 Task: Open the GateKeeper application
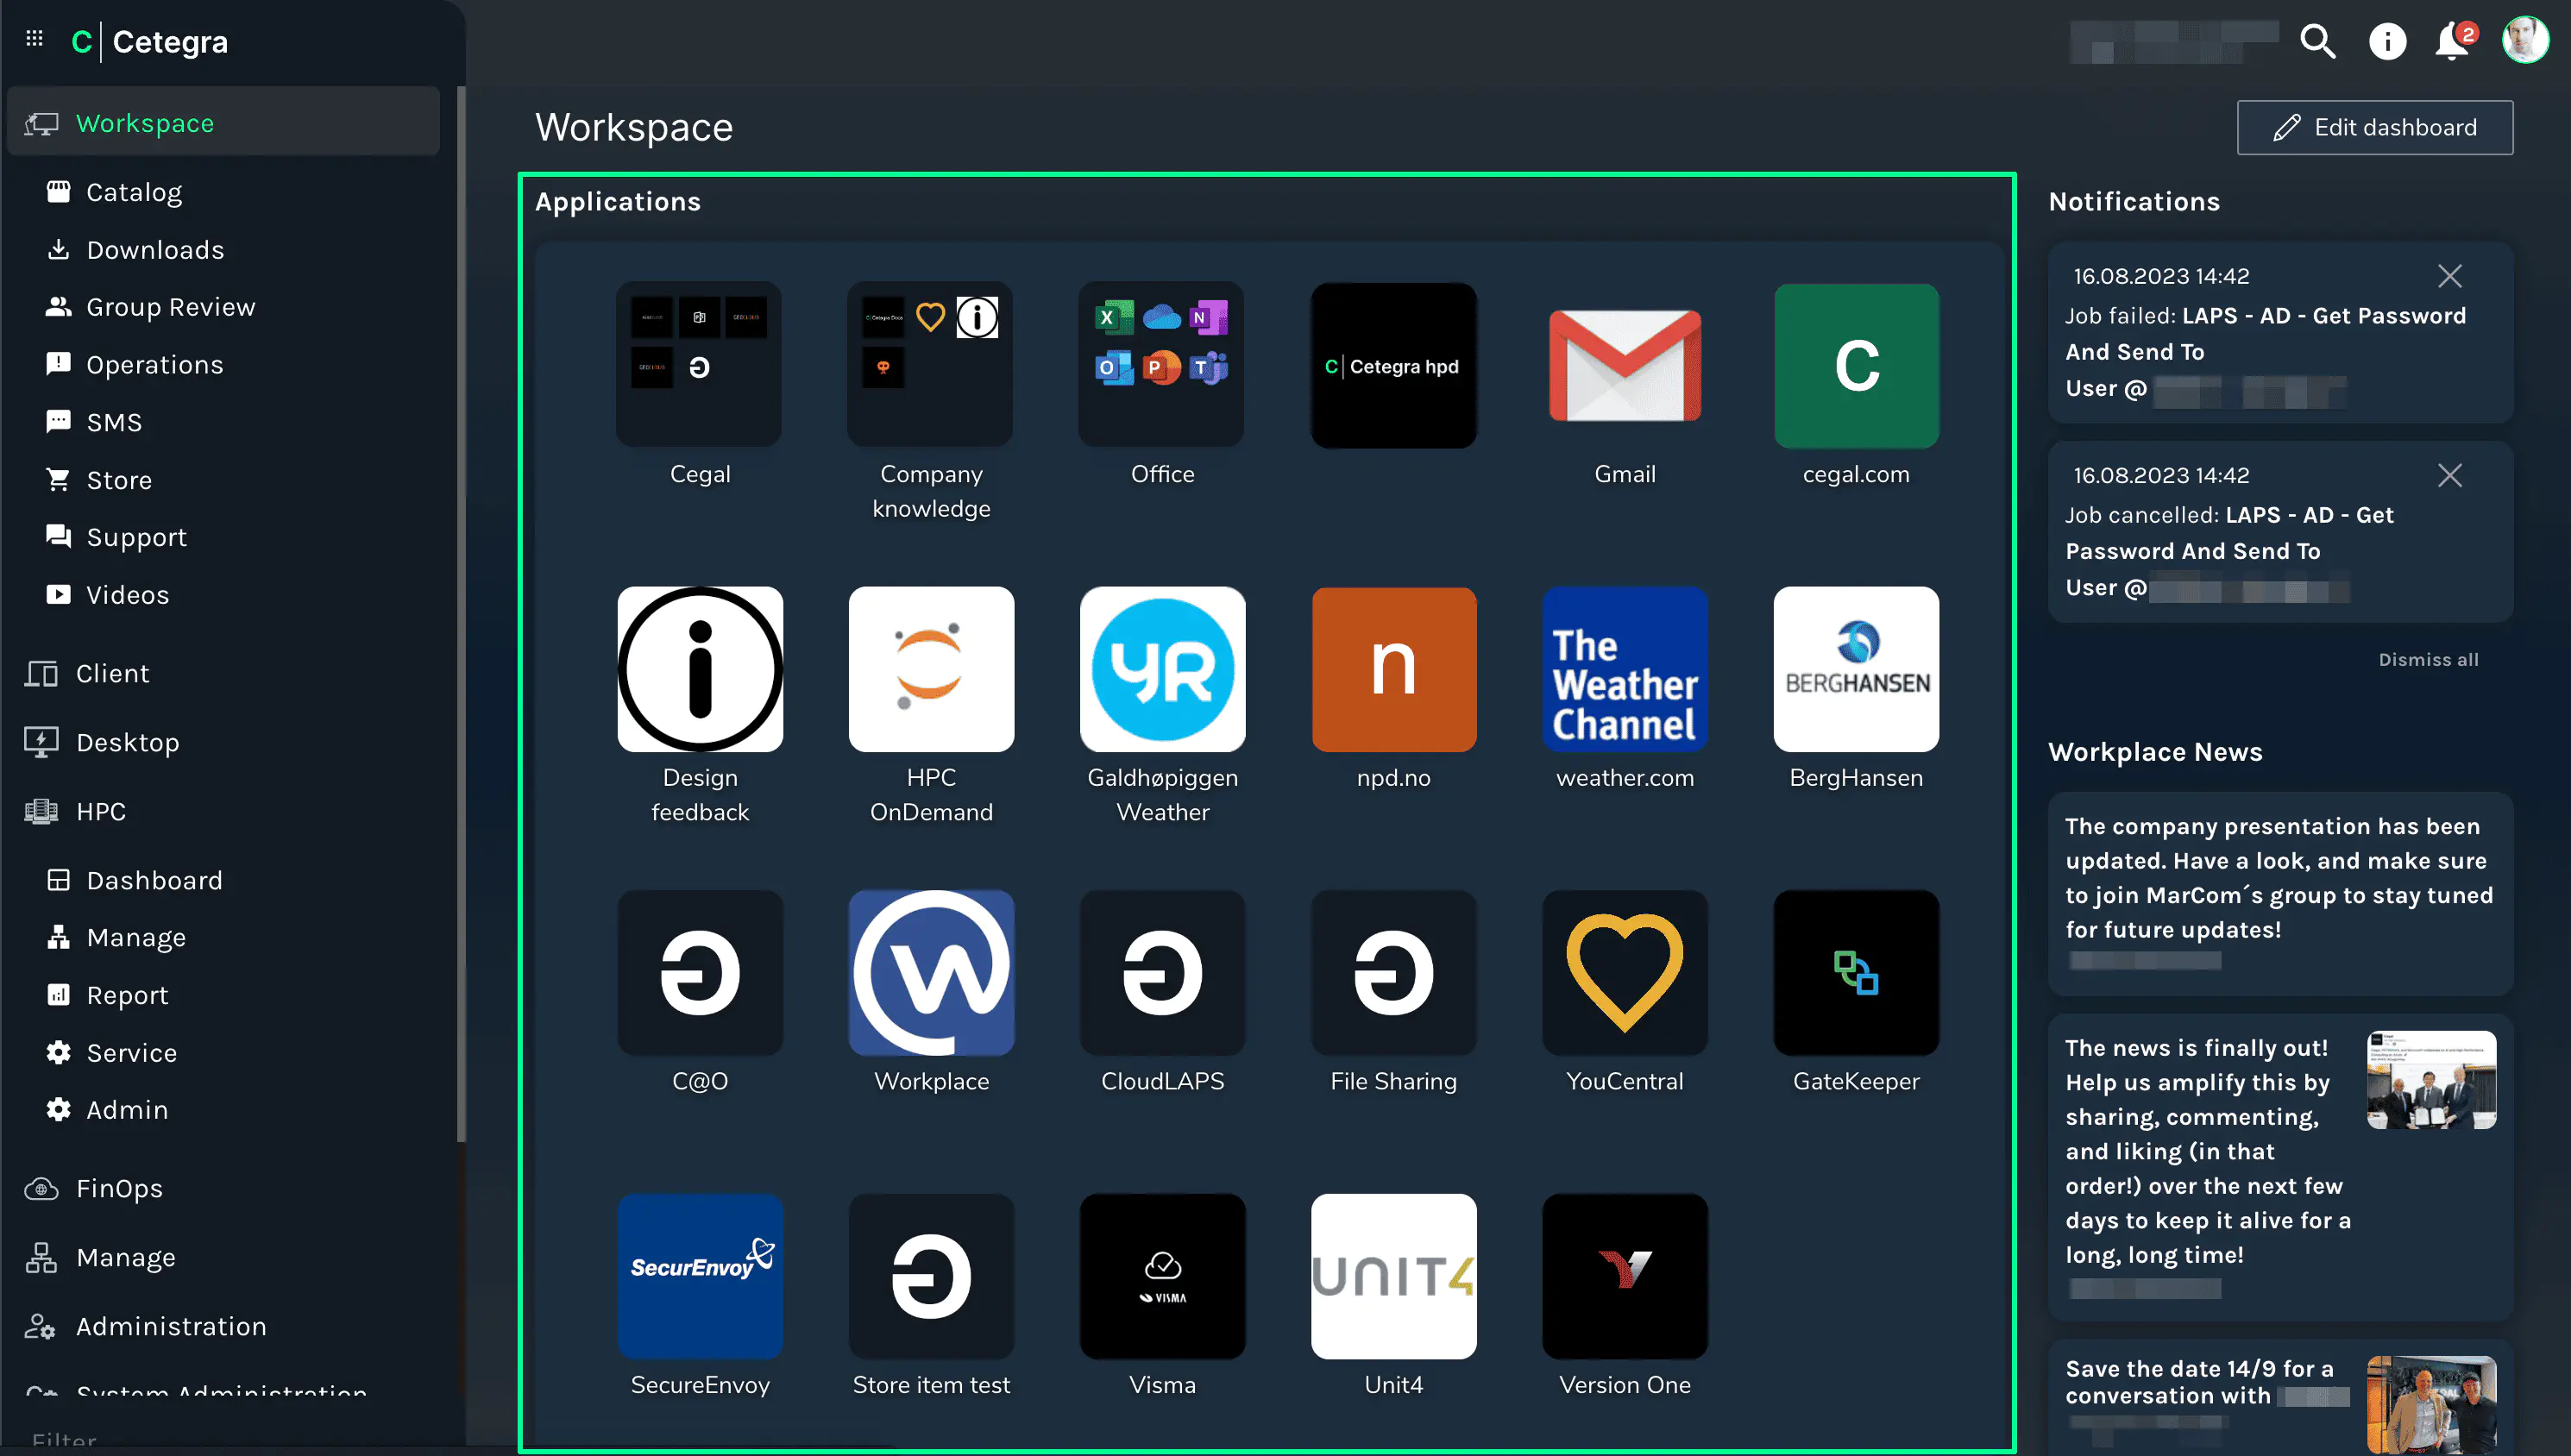1855,972
